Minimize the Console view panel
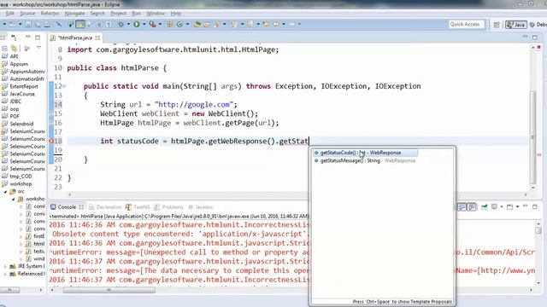 click(x=526, y=206)
